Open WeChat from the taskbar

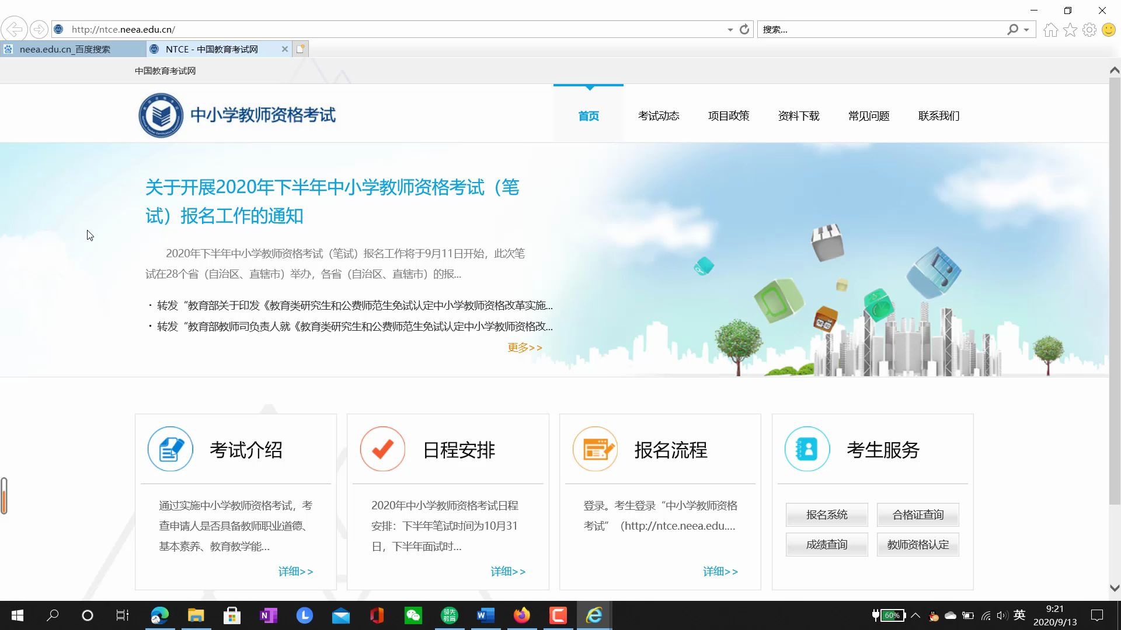pyautogui.click(x=413, y=615)
